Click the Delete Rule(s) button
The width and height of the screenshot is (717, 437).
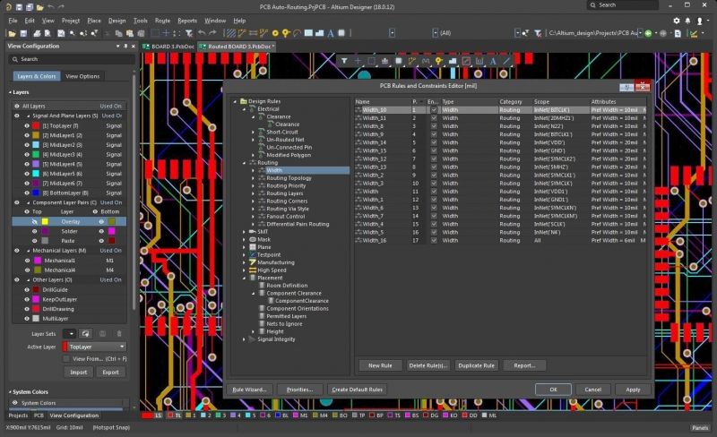coord(428,365)
